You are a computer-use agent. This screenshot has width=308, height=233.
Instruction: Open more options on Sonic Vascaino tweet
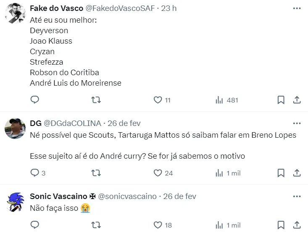coord(297,196)
